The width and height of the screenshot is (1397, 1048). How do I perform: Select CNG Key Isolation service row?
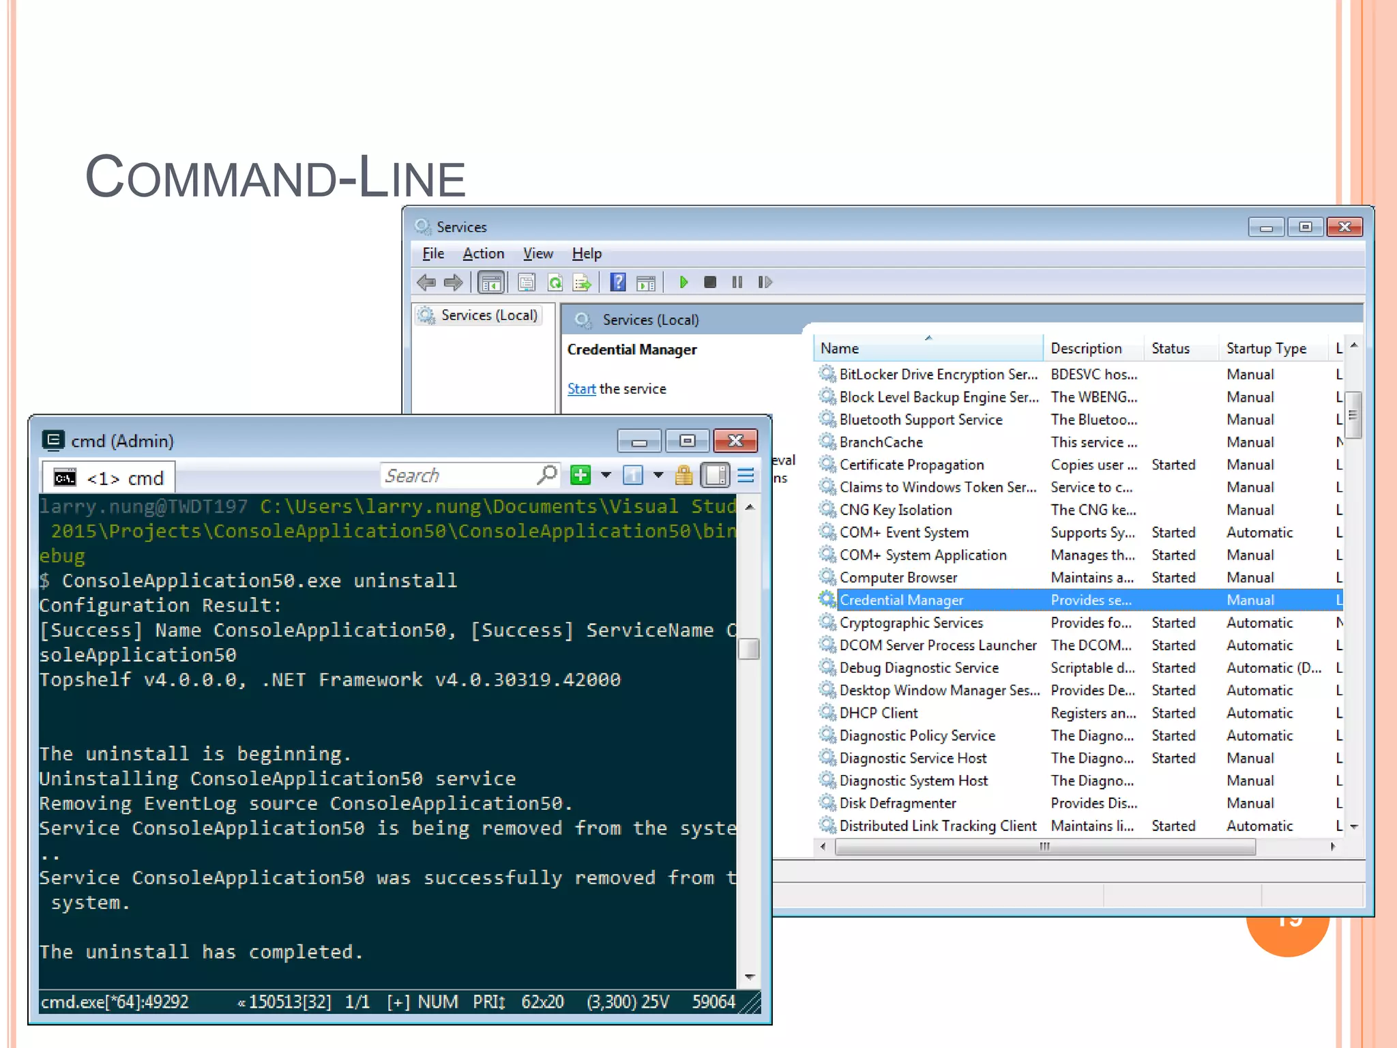[1080, 510]
